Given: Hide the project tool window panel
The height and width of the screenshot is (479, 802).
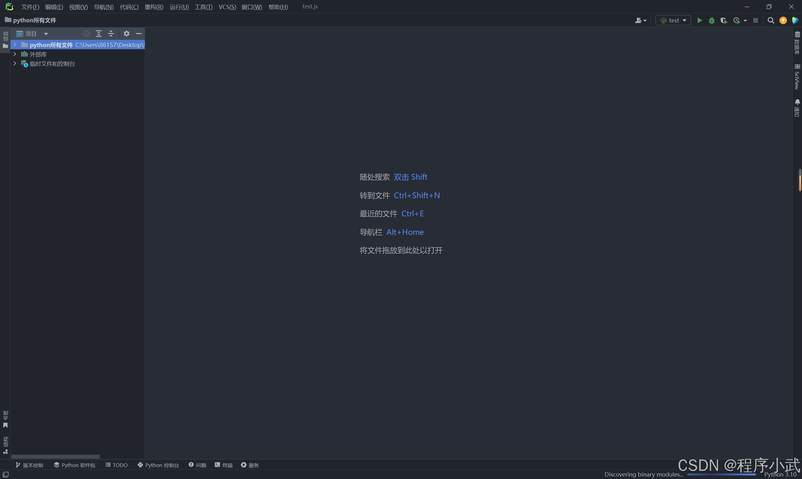Looking at the screenshot, I should 139,34.
